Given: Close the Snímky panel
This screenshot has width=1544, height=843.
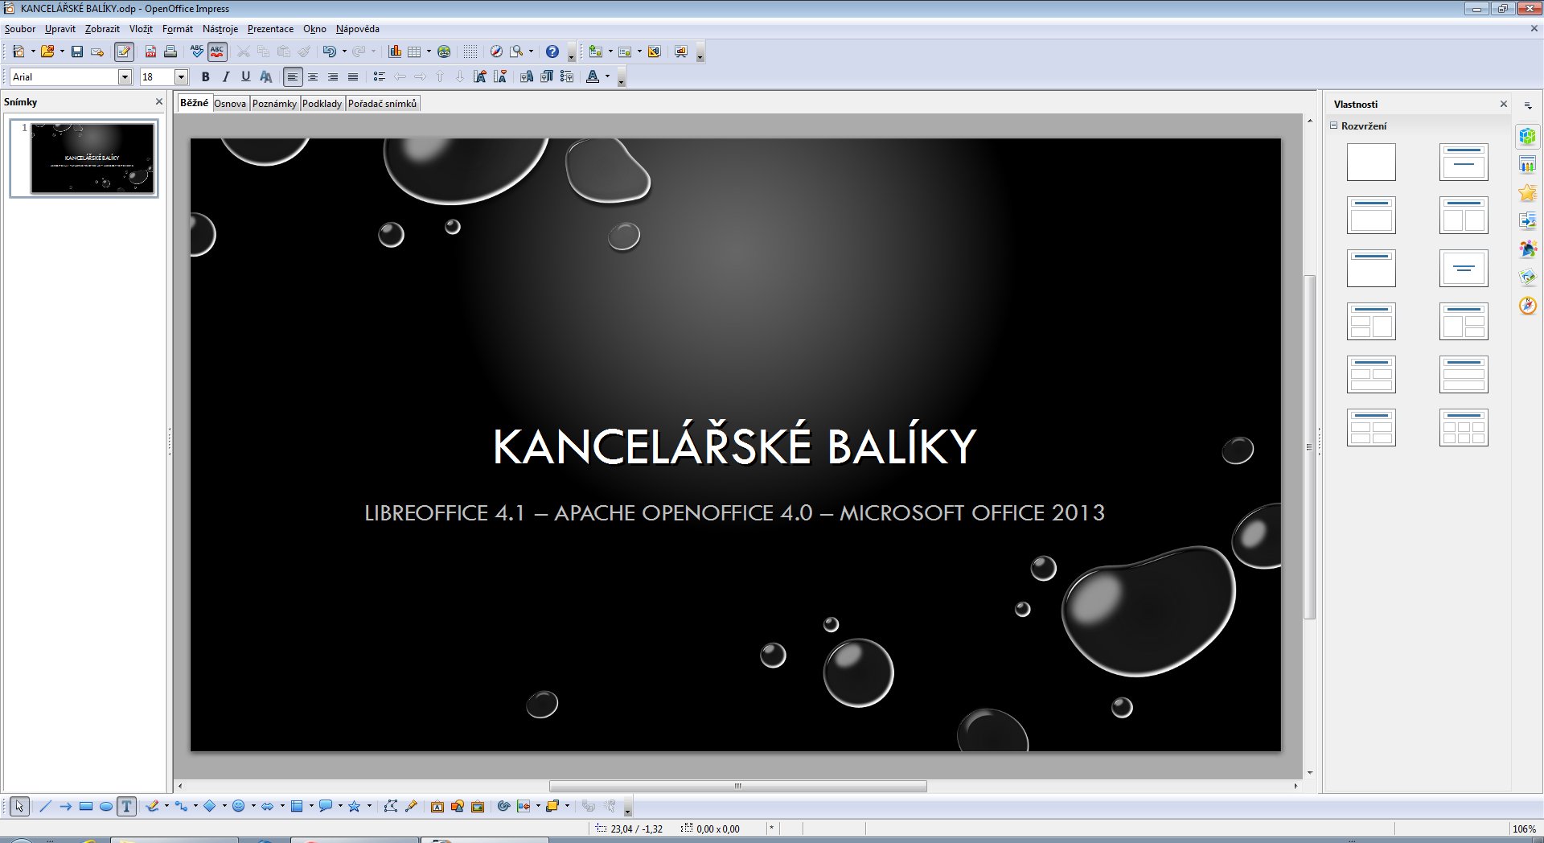Looking at the screenshot, I should [159, 101].
